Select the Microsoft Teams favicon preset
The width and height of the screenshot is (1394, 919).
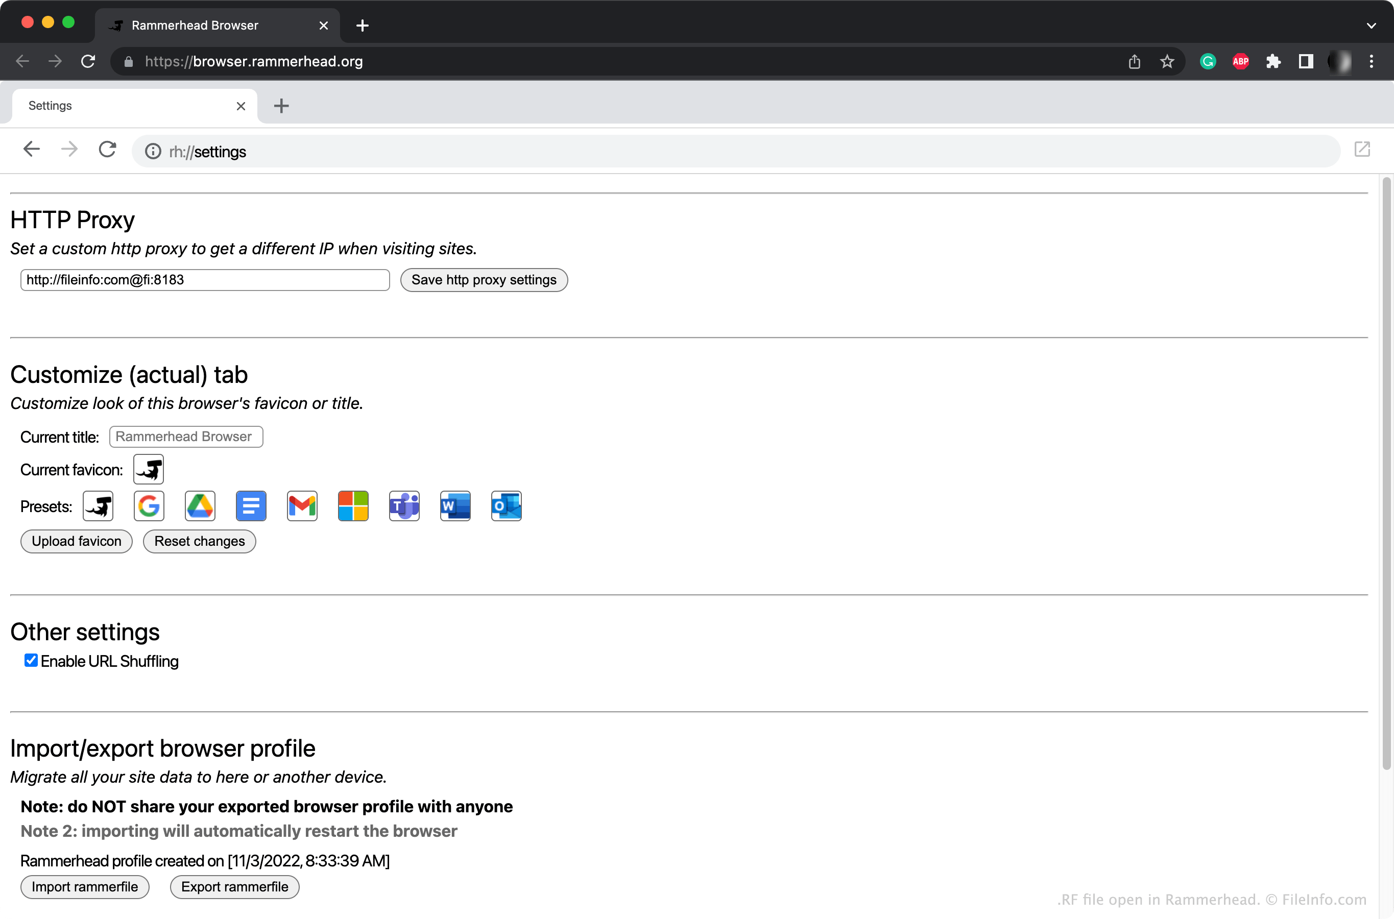click(x=404, y=506)
